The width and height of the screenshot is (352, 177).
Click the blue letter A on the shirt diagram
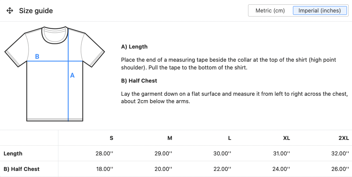72,76
